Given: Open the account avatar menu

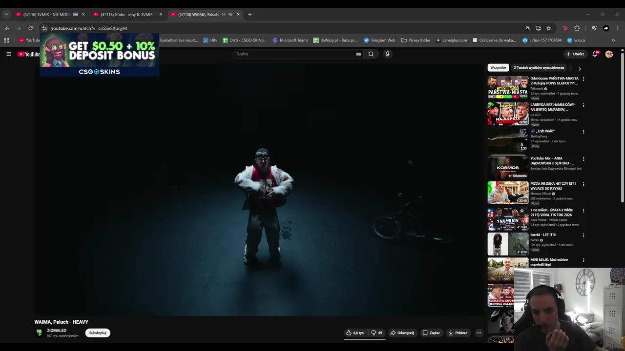Looking at the screenshot, I should click(x=609, y=54).
